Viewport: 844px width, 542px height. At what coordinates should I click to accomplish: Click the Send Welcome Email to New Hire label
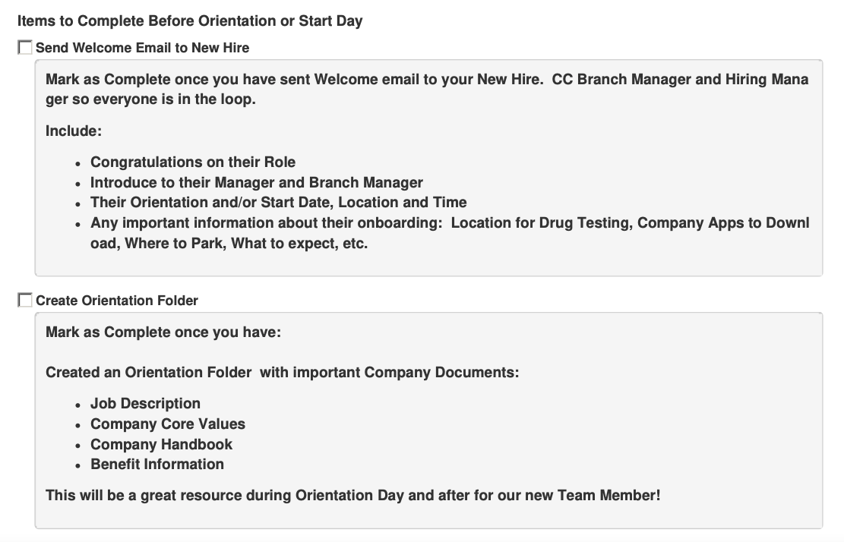coord(143,48)
